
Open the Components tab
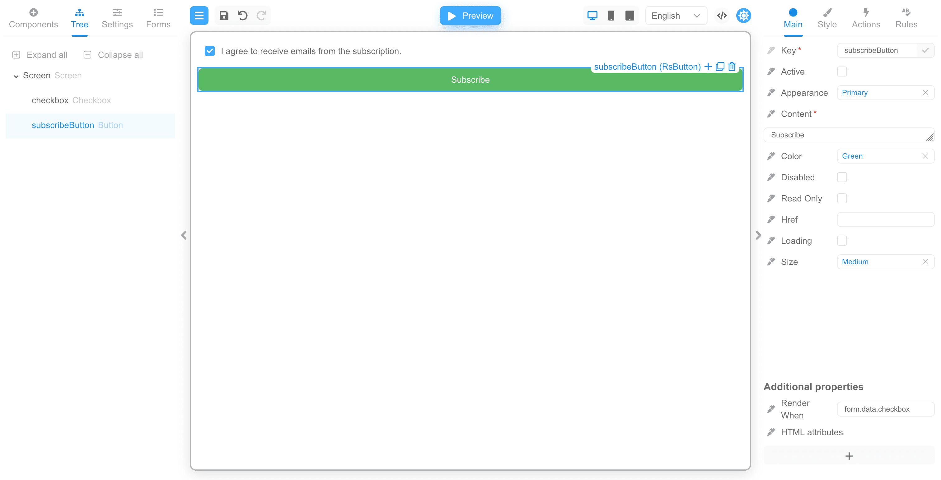point(33,18)
